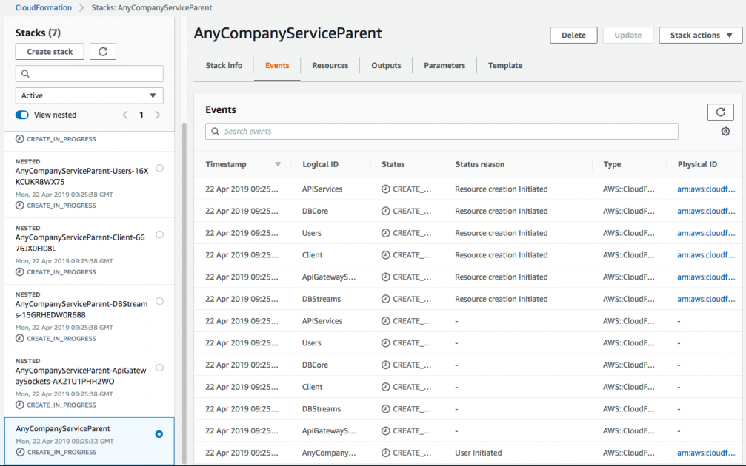Refresh the Events table
The image size is (746, 466).
point(720,112)
